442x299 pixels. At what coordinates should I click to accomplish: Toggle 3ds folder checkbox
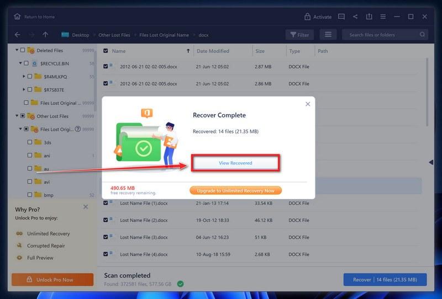pos(30,142)
